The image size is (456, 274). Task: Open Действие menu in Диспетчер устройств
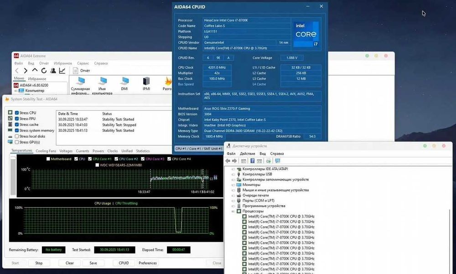(247, 154)
